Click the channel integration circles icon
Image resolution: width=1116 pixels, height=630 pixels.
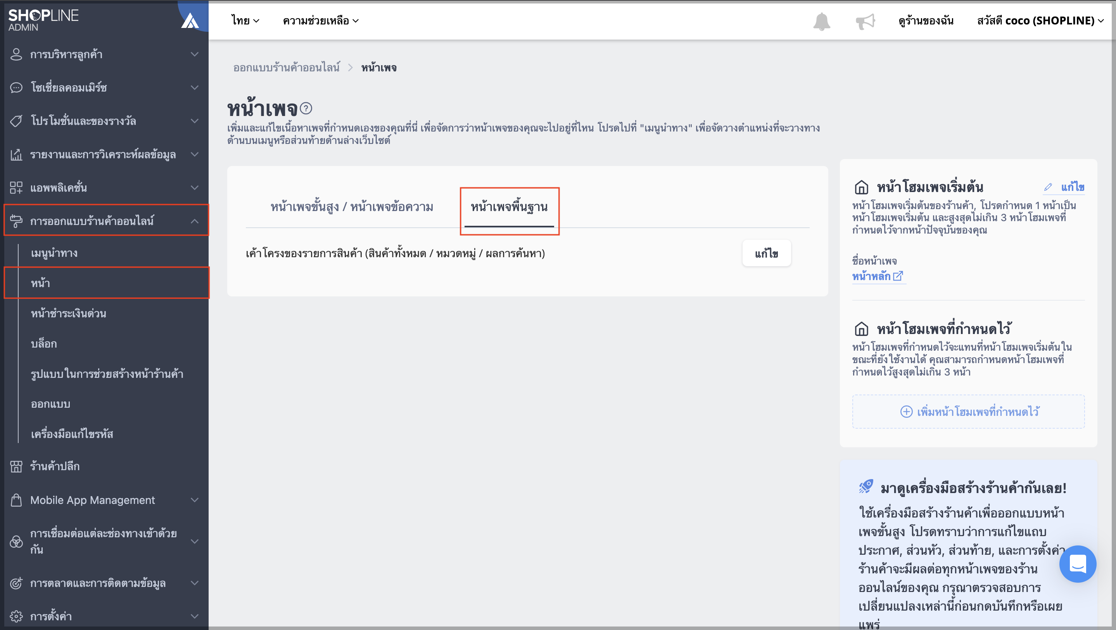pos(16,542)
